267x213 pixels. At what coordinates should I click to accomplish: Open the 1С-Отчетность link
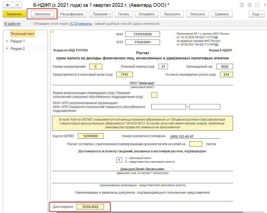pos(80,24)
